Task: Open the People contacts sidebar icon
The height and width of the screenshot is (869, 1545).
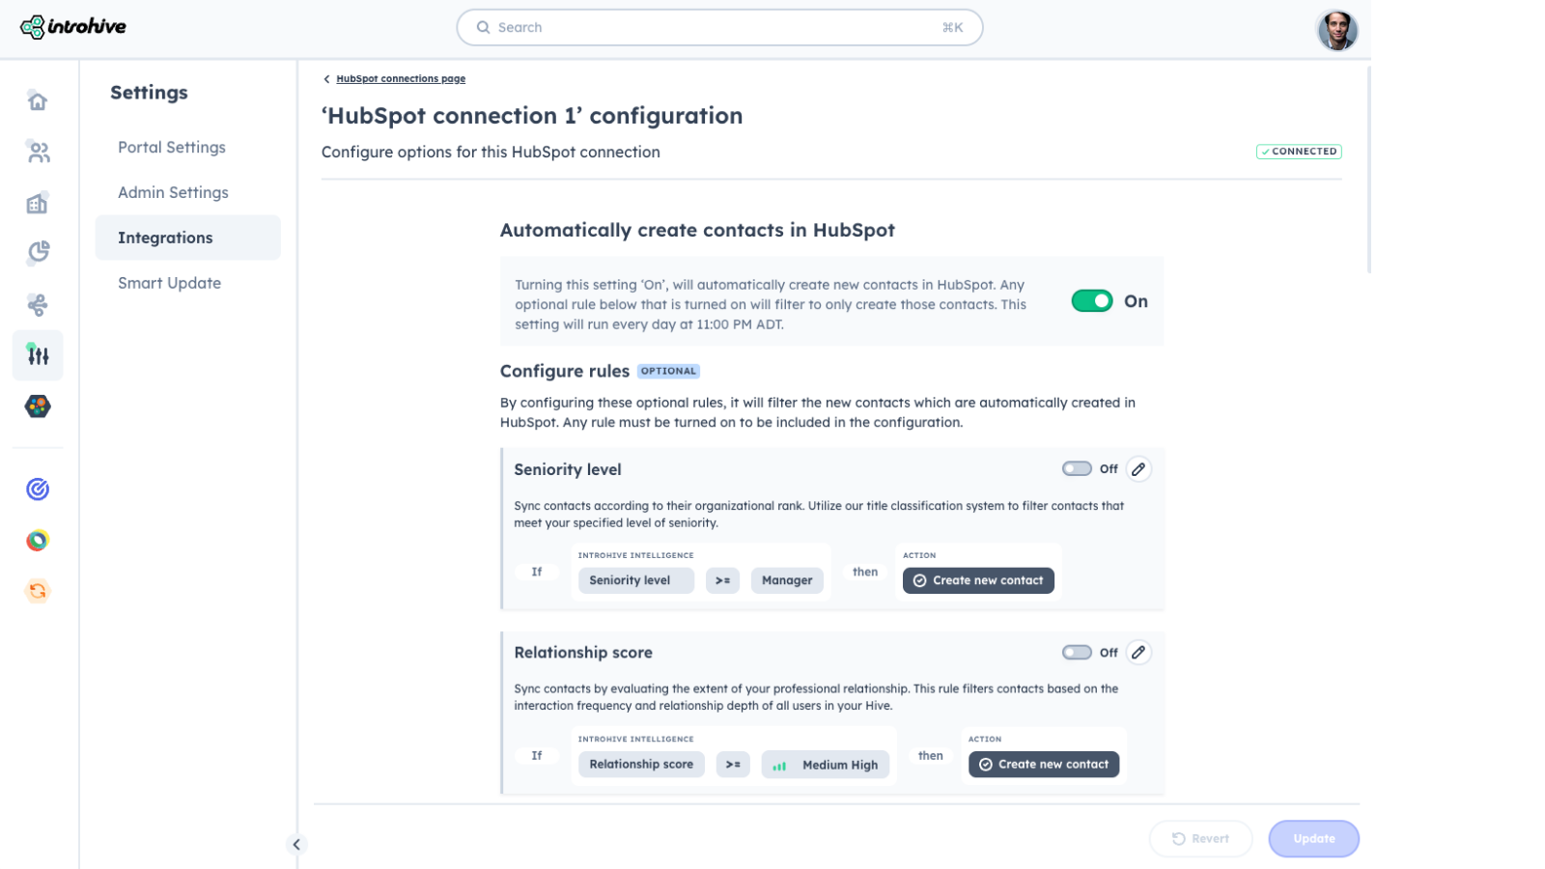Action: tap(38, 153)
